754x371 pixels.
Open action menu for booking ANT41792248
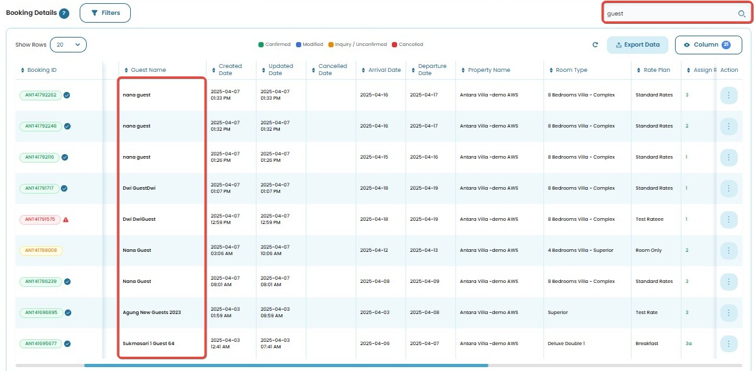coord(729,126)
